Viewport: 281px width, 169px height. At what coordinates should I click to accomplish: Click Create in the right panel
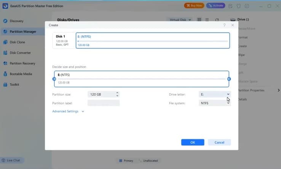(243, 46)
